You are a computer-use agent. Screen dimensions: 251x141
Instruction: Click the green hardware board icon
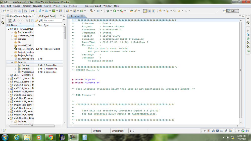[54, 11]
